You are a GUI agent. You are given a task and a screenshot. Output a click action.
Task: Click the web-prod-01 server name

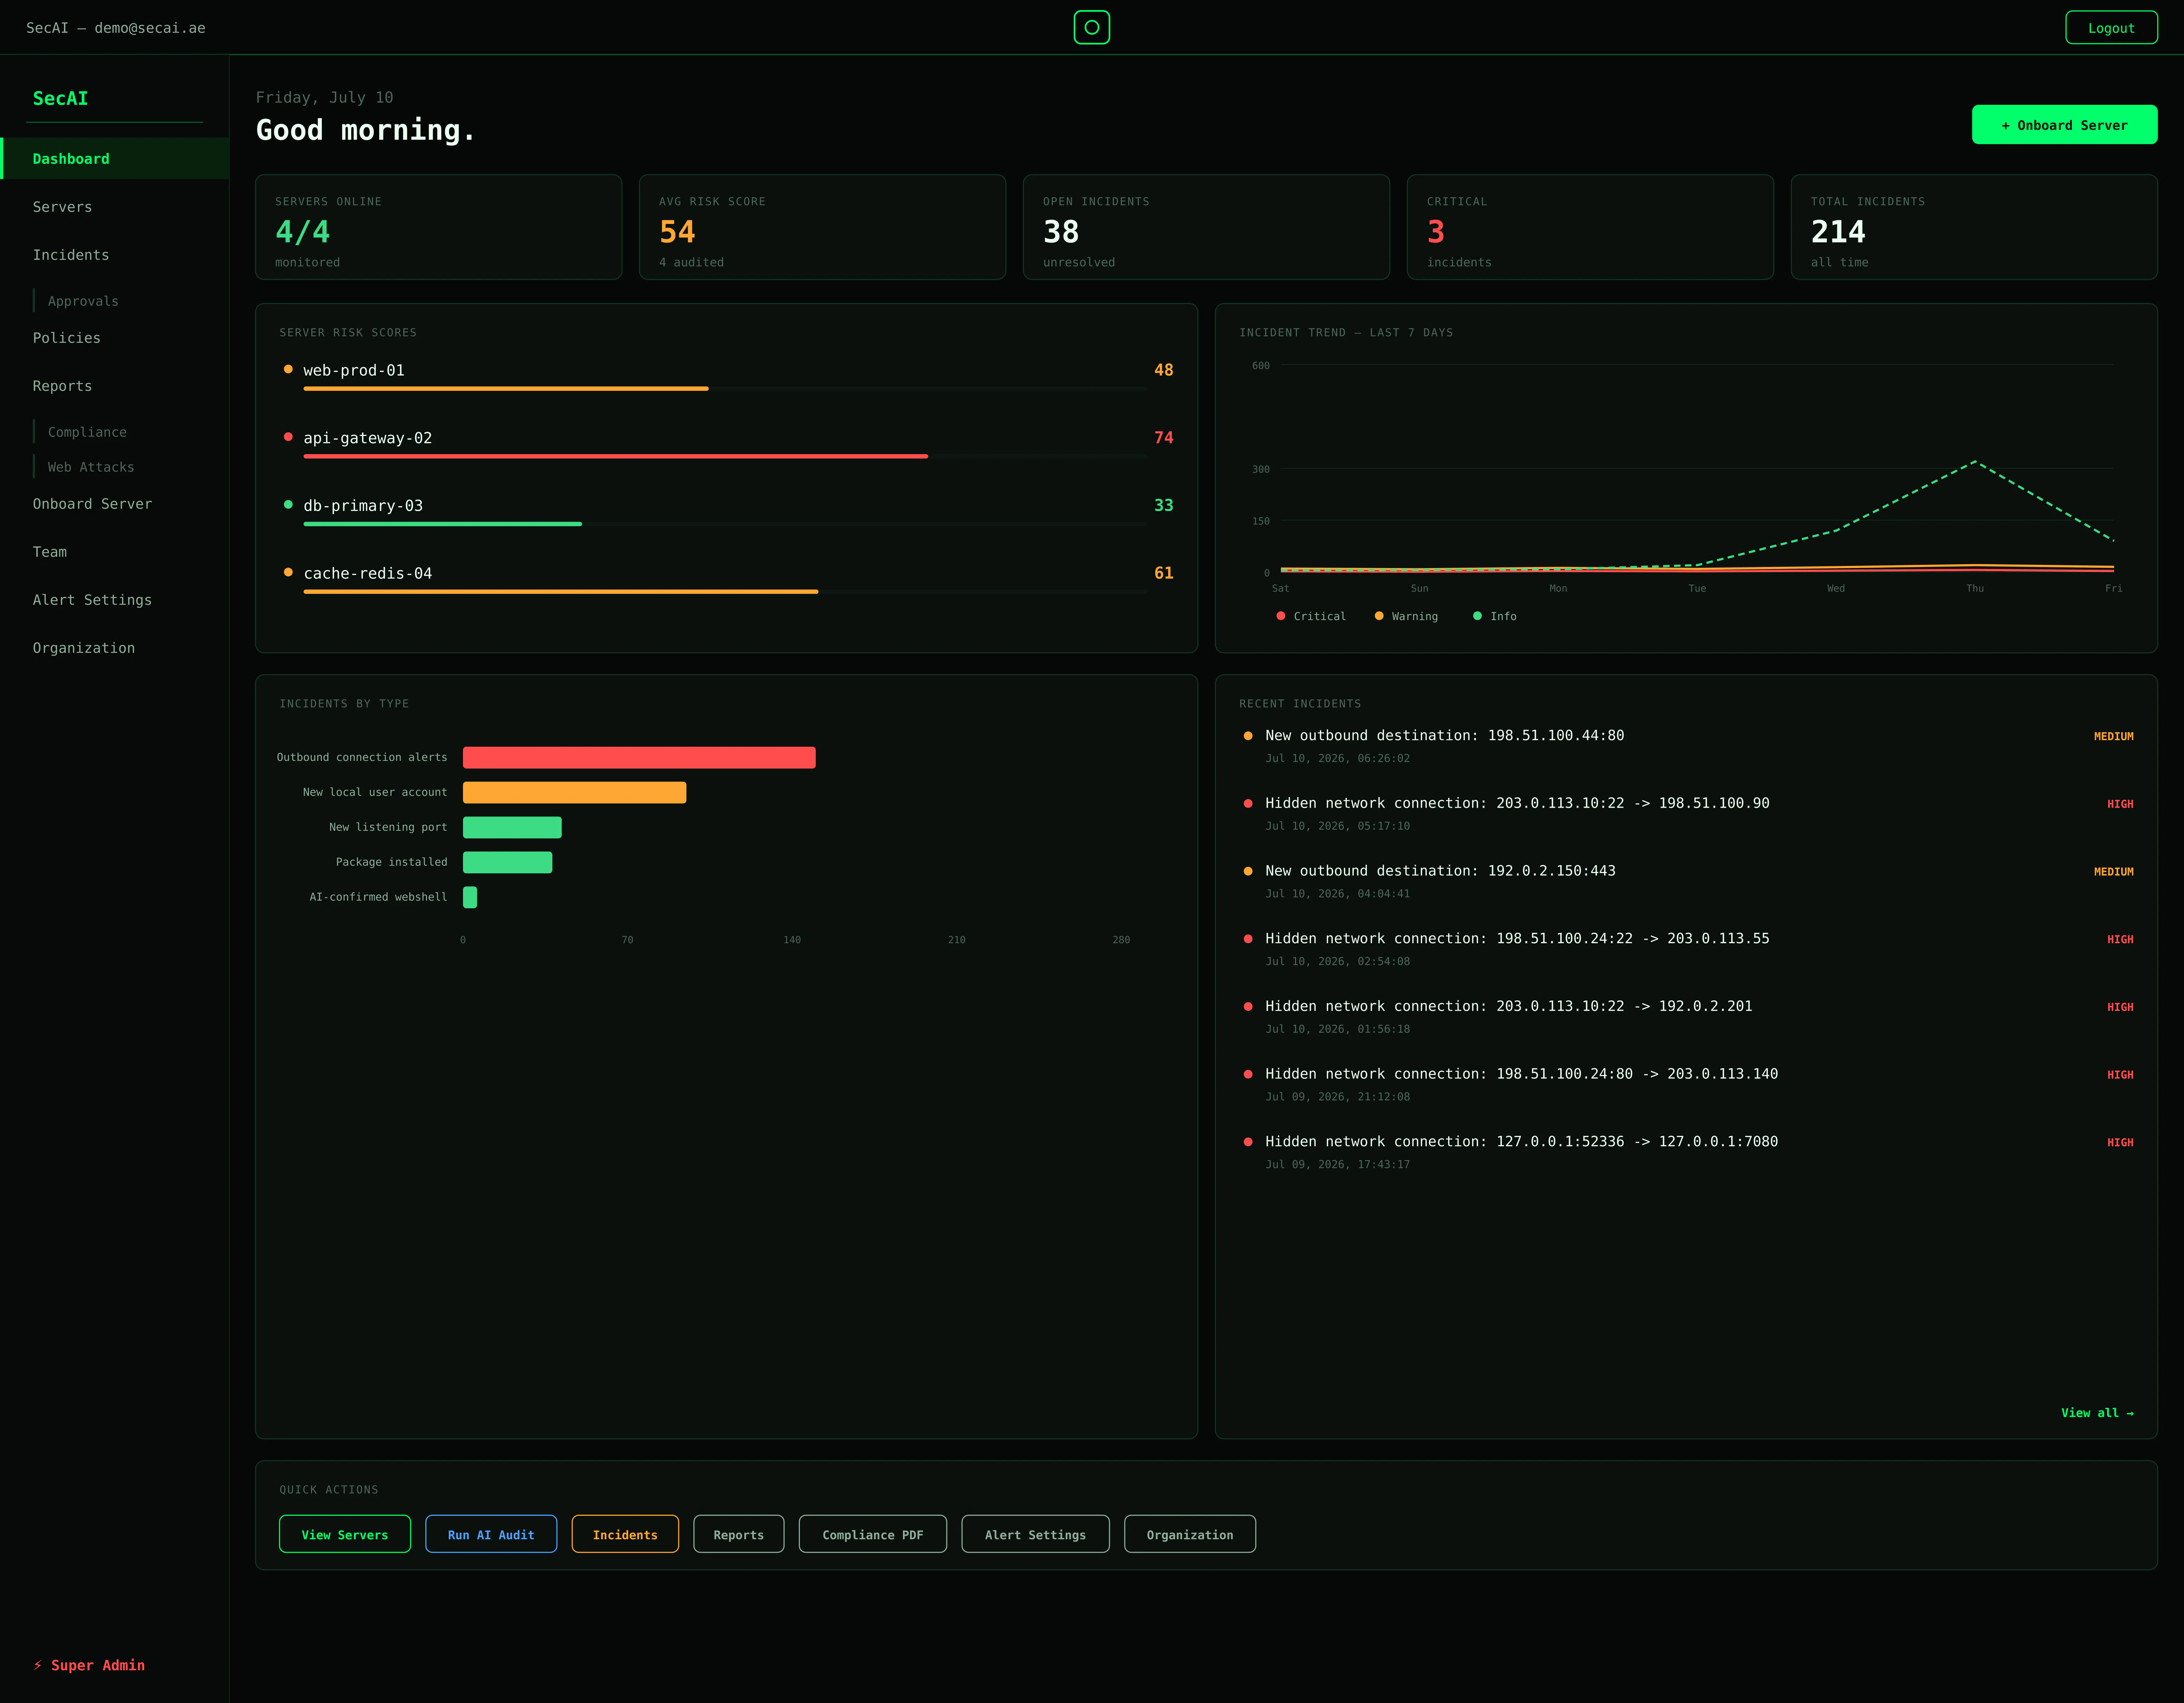point(354,370)
